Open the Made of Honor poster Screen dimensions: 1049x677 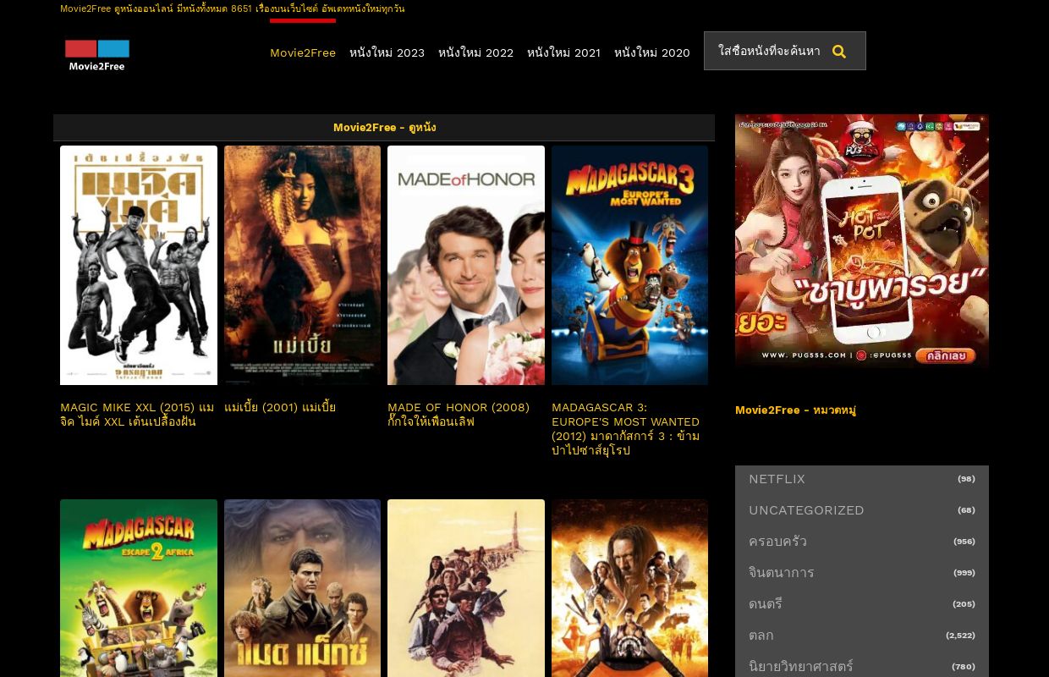pos(466,265)
